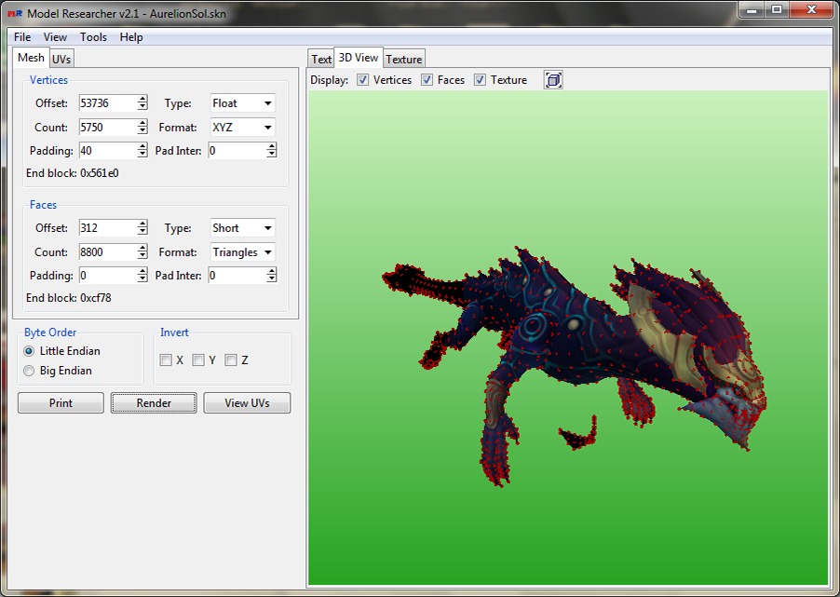
Task: Enable Invert X checkbox
Action: [166, 360]
